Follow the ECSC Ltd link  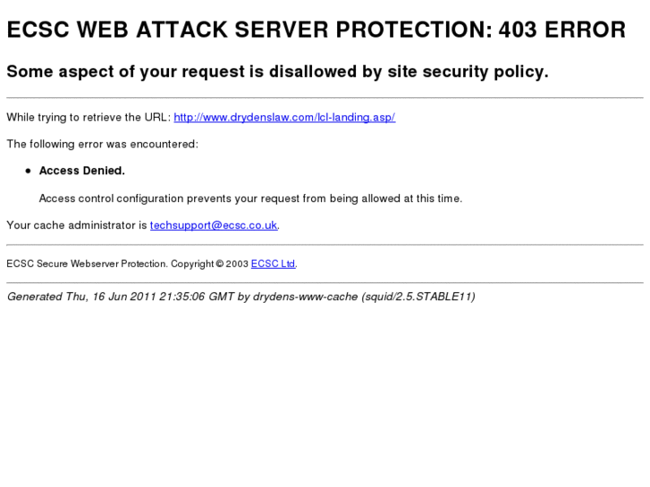tap(273, 264)
